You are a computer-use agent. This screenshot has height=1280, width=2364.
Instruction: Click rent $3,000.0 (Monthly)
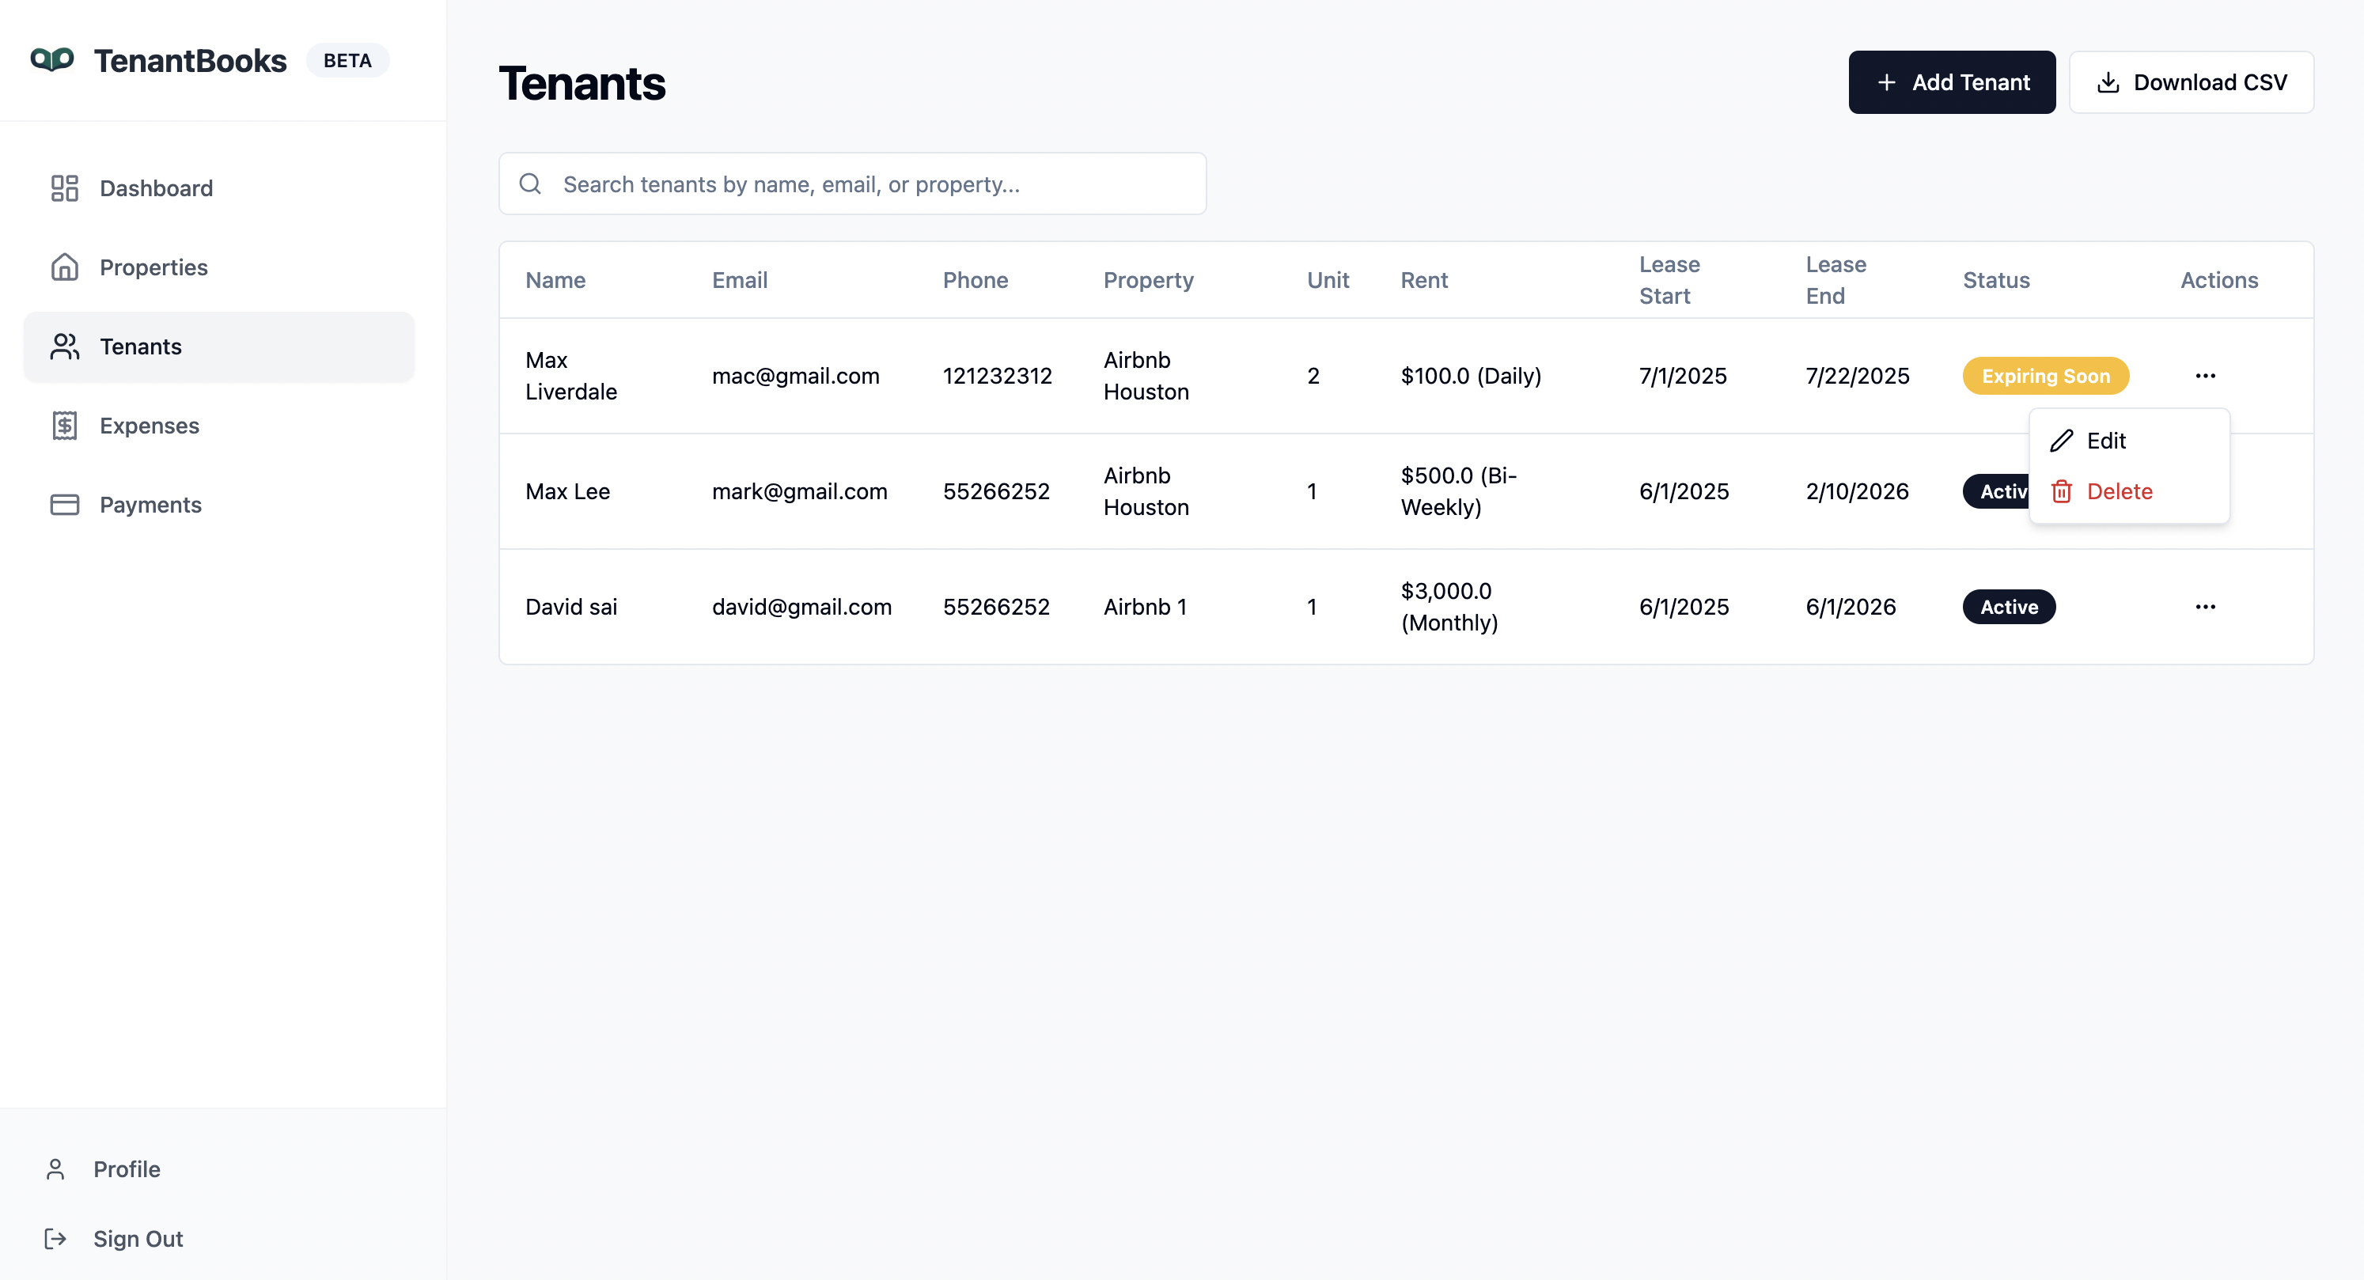pyautogui.click(x=1449, y=607)
